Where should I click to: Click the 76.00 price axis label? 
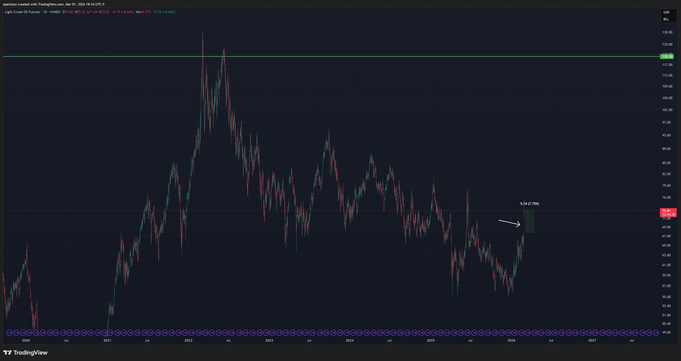666,198
